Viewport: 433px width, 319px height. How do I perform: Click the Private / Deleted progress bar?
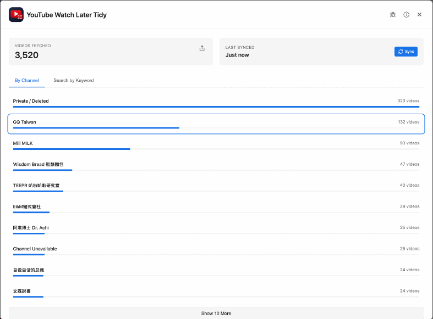point(216,107)
